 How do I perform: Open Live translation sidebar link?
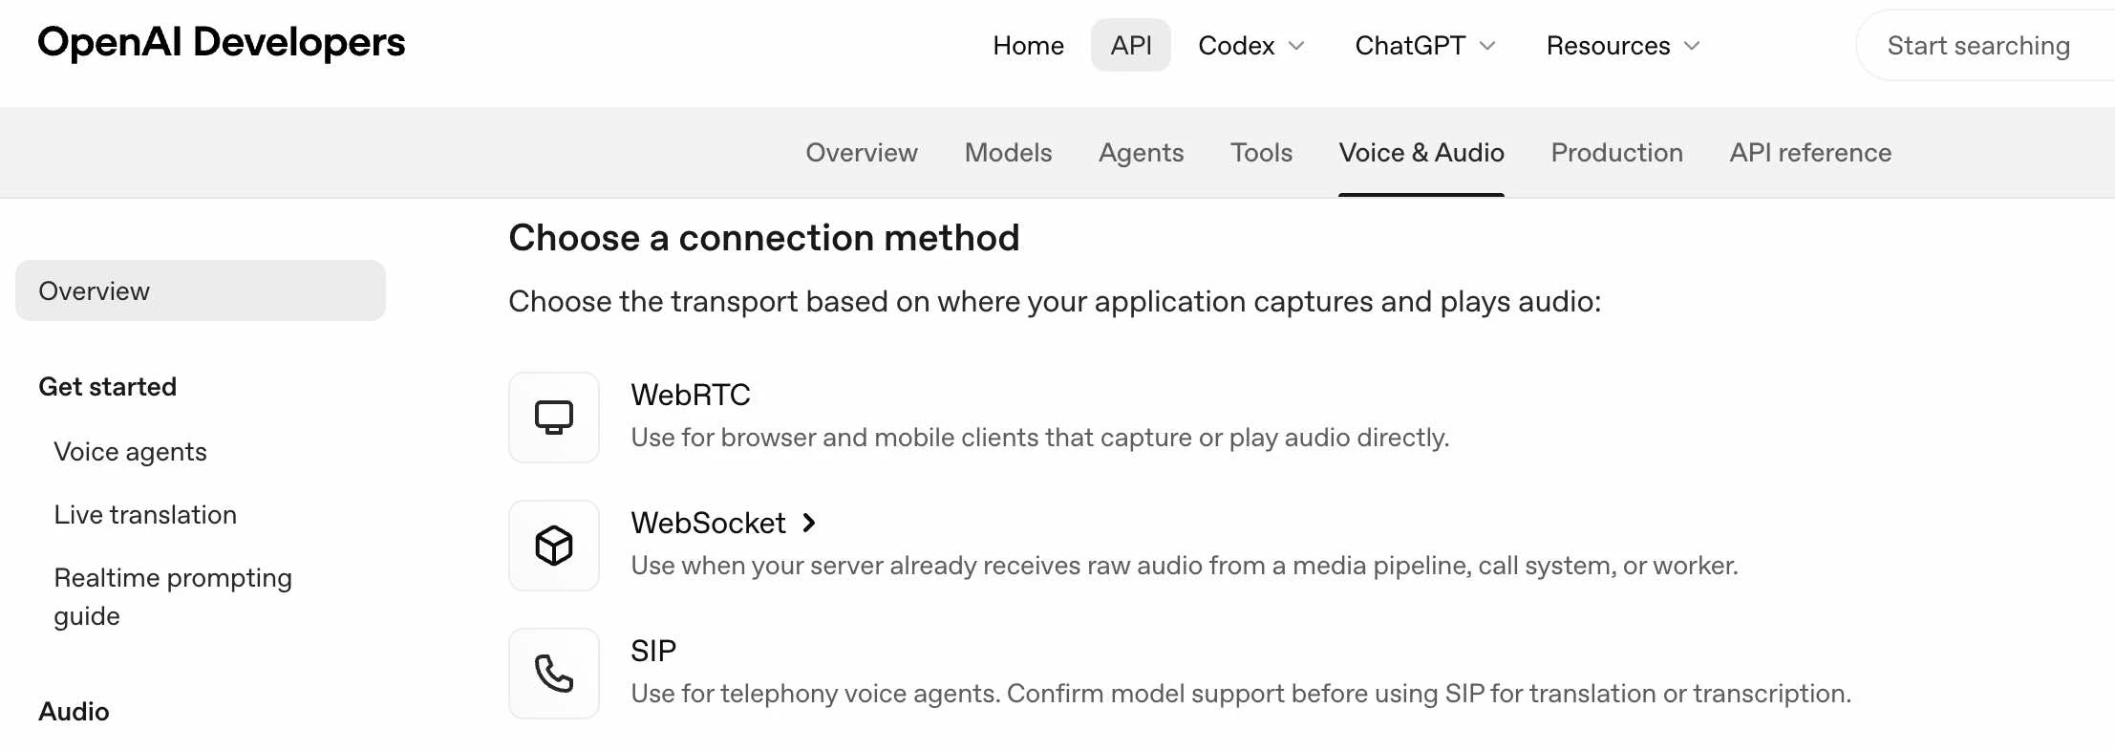(x=145, y=514)
